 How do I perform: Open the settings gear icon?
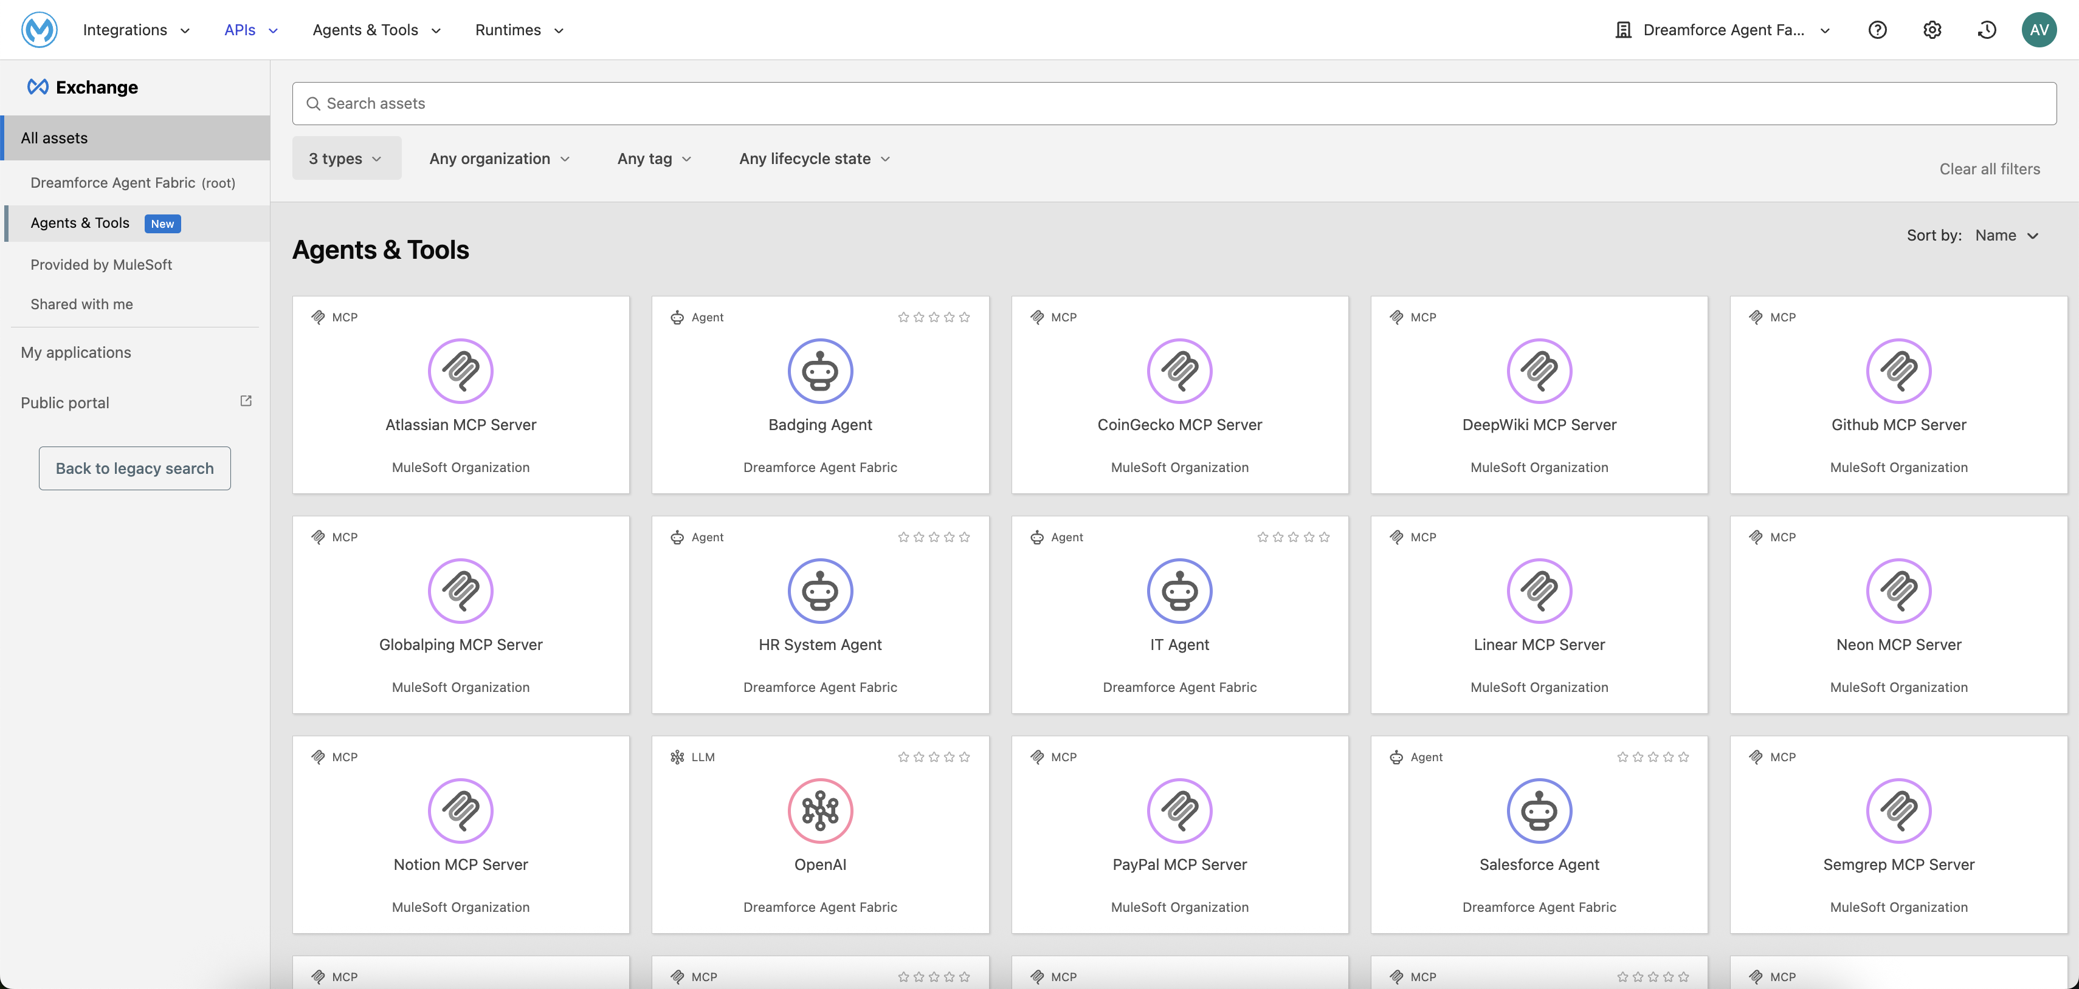click(x=1932, y=29)
